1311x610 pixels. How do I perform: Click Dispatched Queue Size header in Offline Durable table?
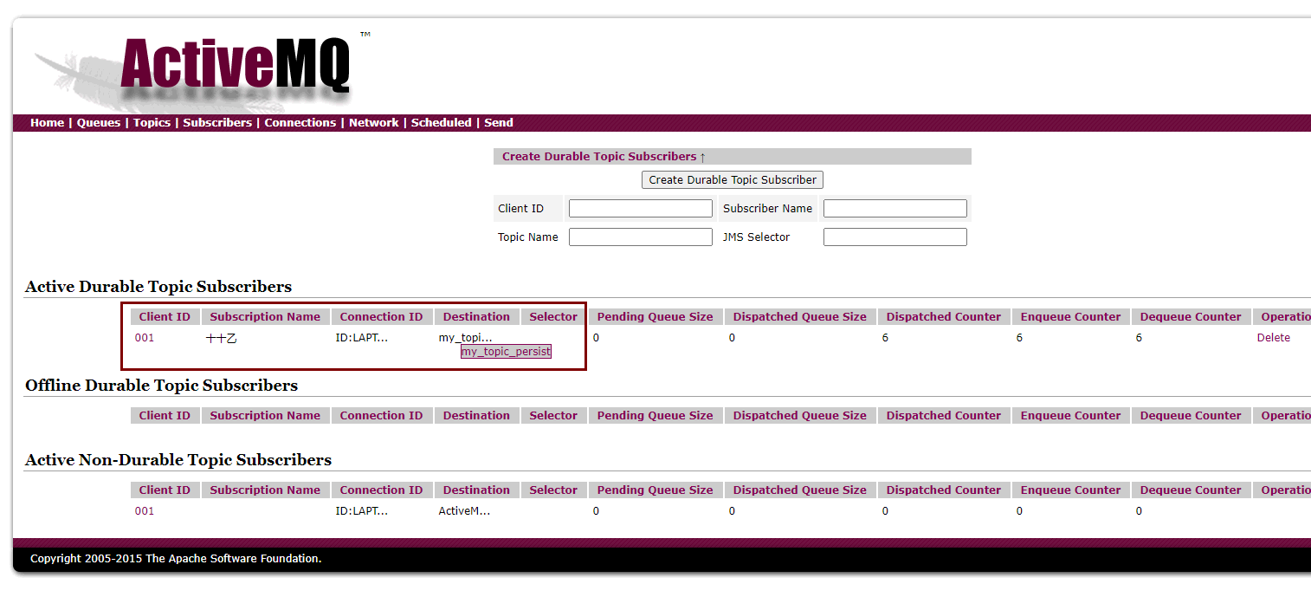(x=799, y=416)
